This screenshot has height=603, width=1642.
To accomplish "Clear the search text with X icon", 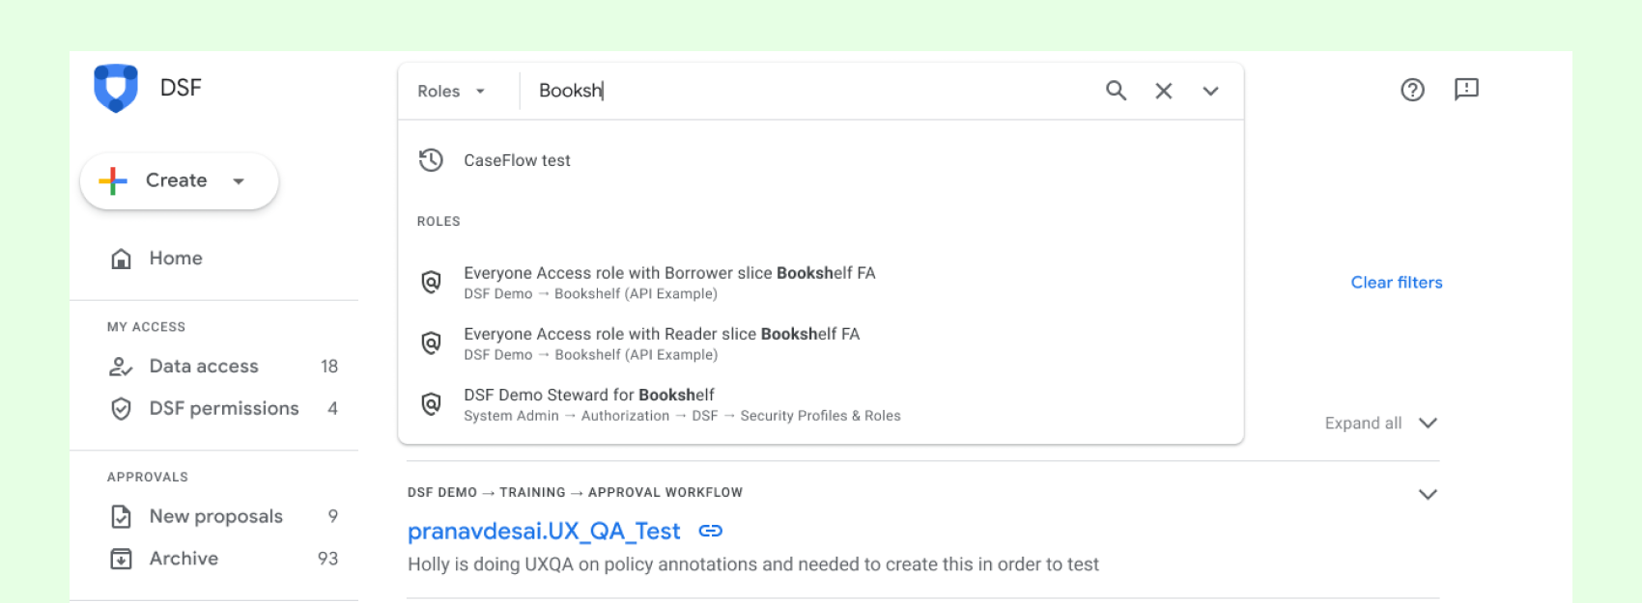I will [x=1164, y=91].
